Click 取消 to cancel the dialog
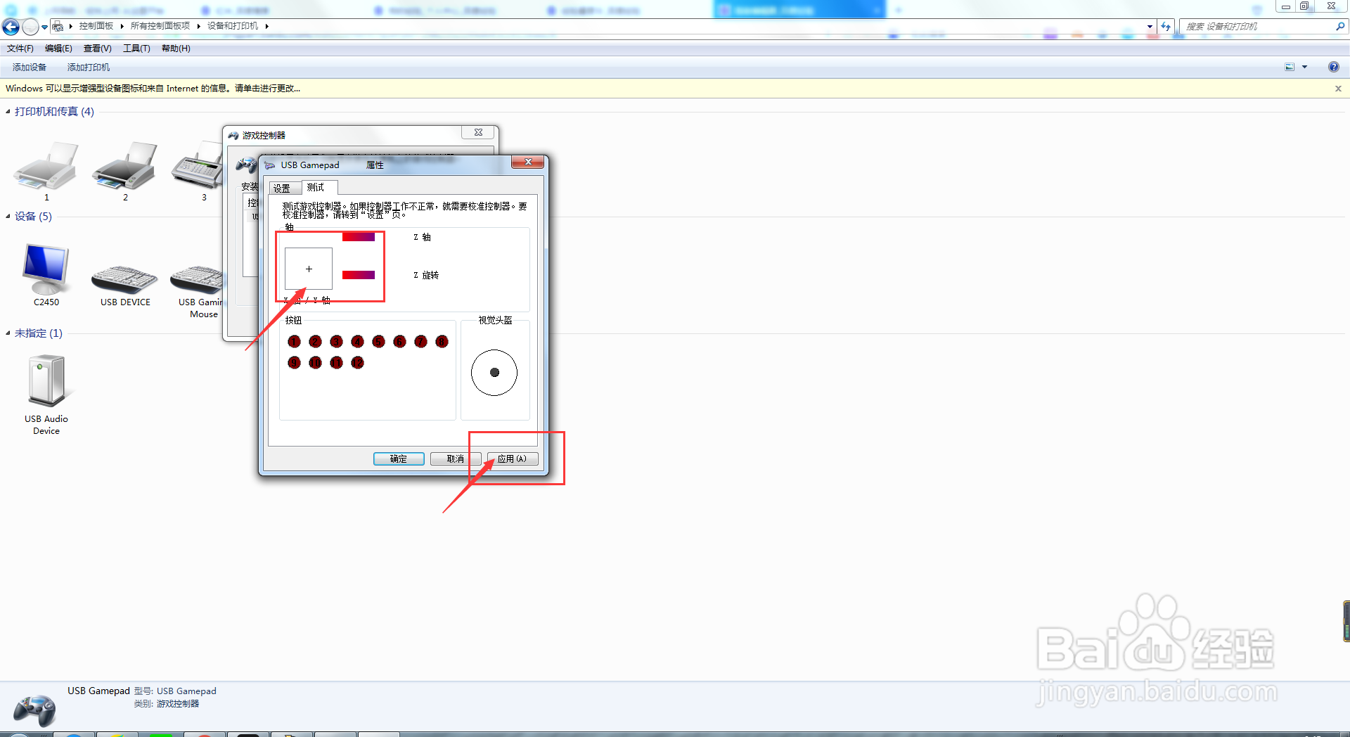Image resolution: width=1350 pixels, height=737 pixels. coord(456,459)
